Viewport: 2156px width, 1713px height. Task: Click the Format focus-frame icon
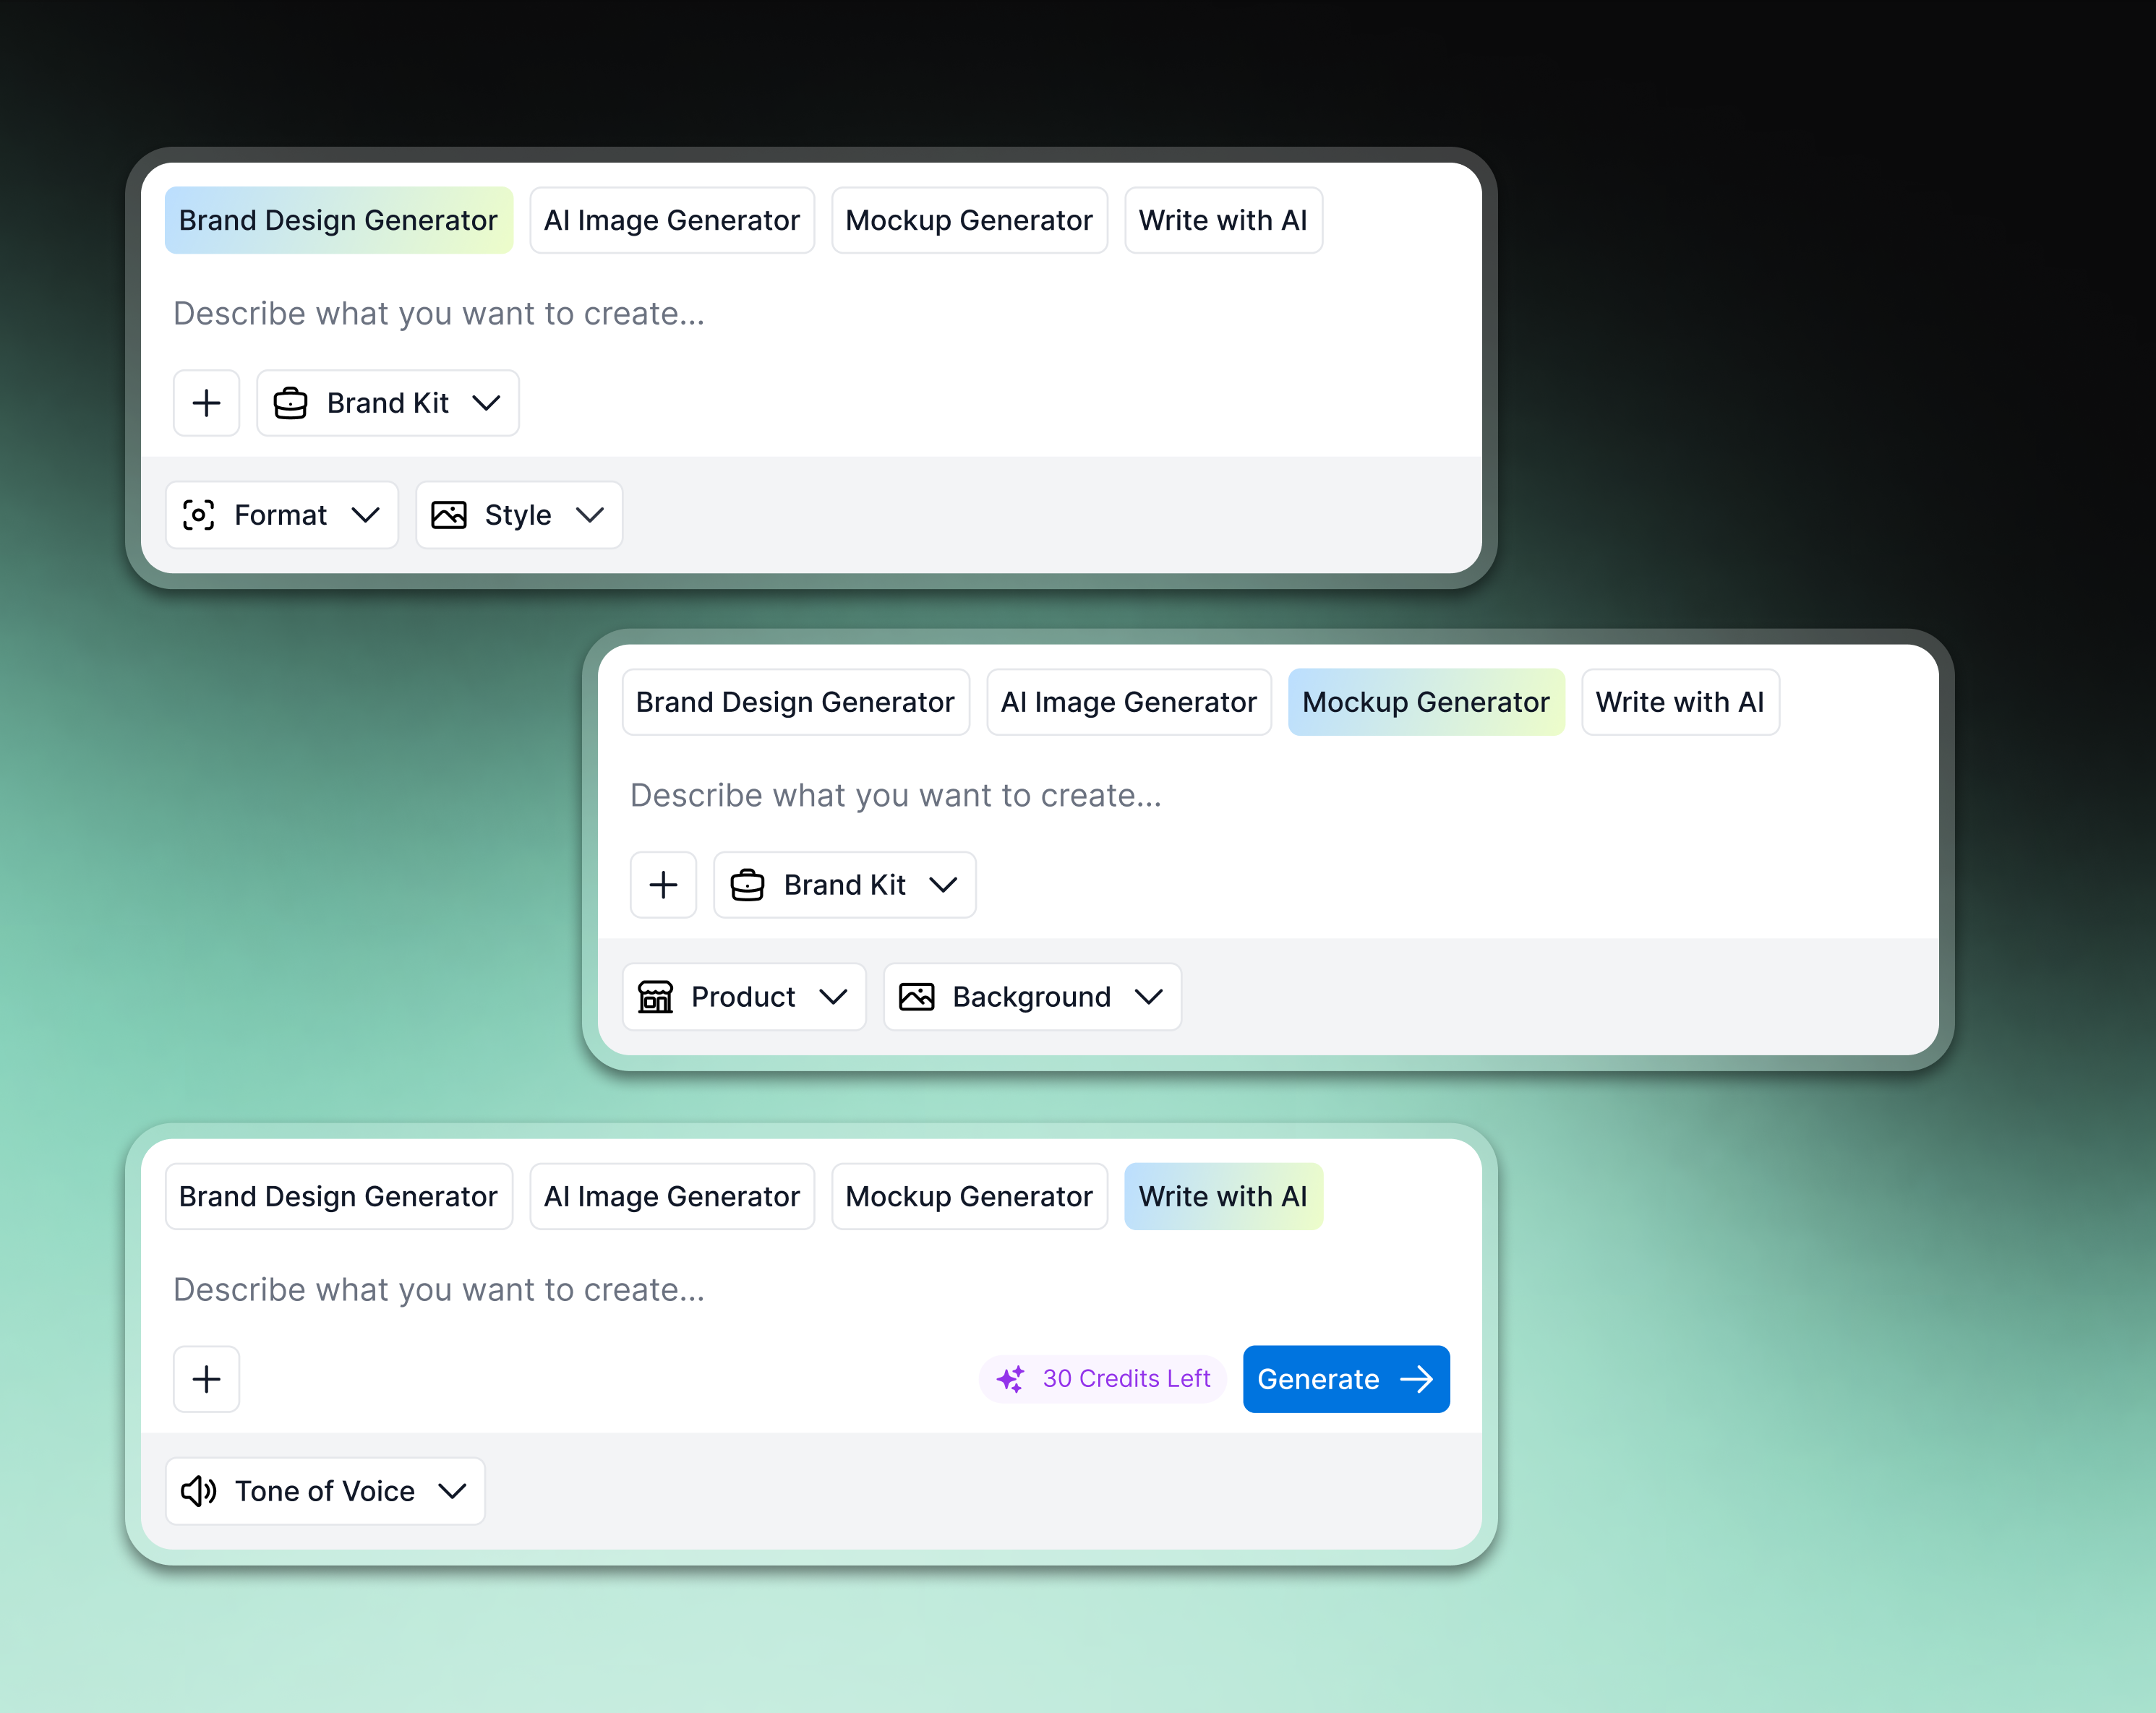tap(198, 515)
